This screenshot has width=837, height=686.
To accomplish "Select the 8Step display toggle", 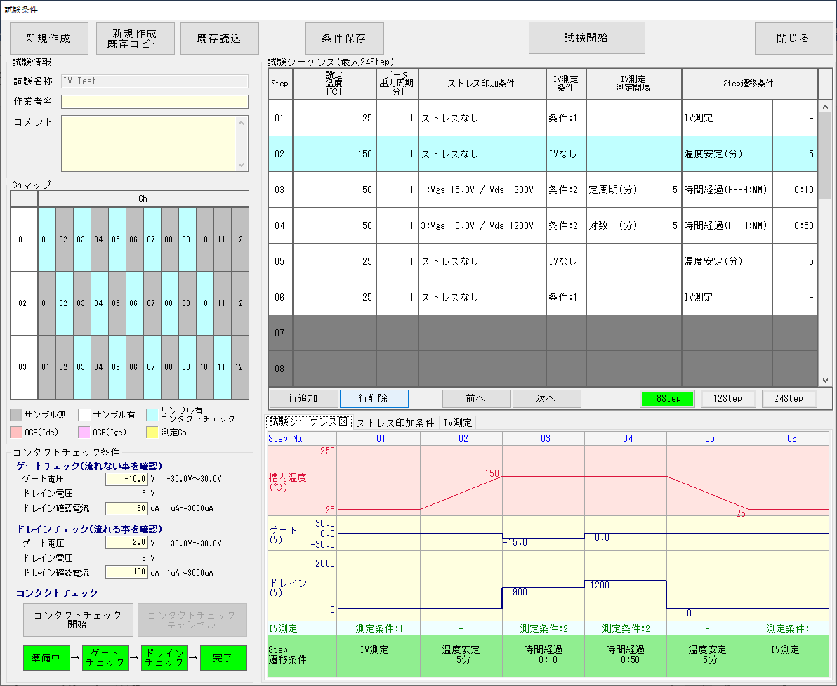I will 667,398.
